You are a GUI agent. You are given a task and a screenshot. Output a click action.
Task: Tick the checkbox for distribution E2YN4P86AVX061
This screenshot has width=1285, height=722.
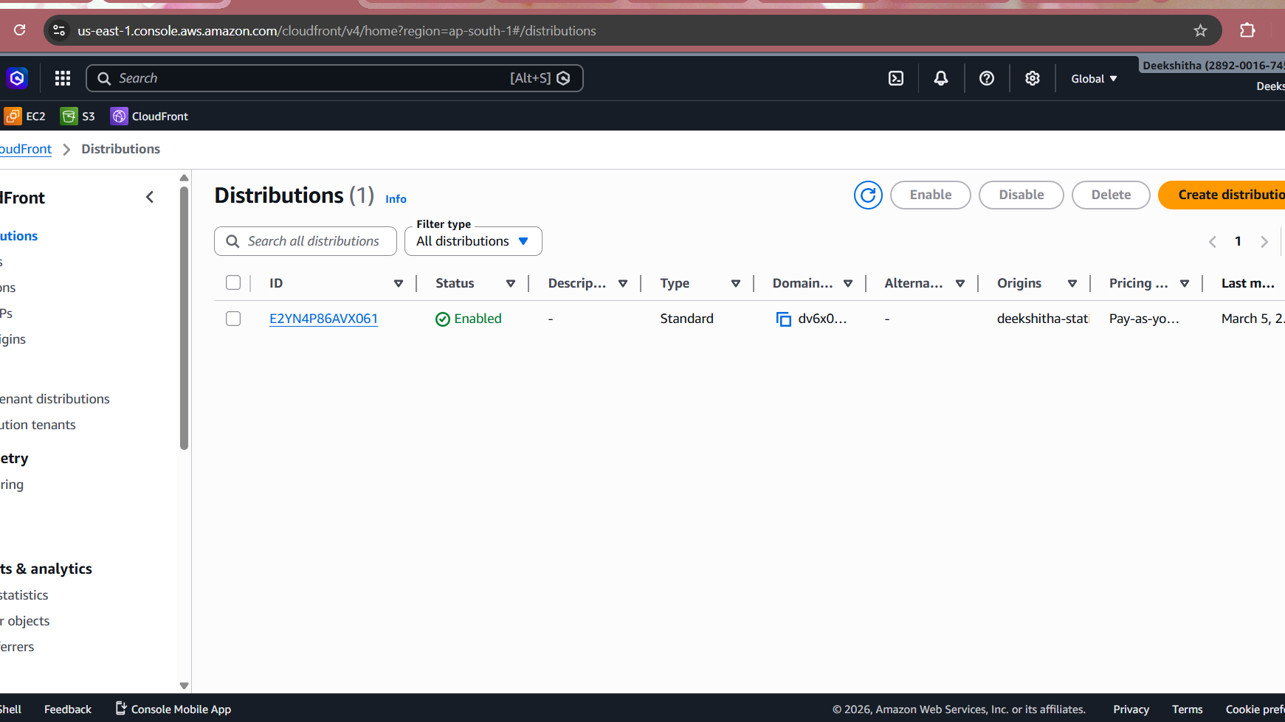[233, 319]
